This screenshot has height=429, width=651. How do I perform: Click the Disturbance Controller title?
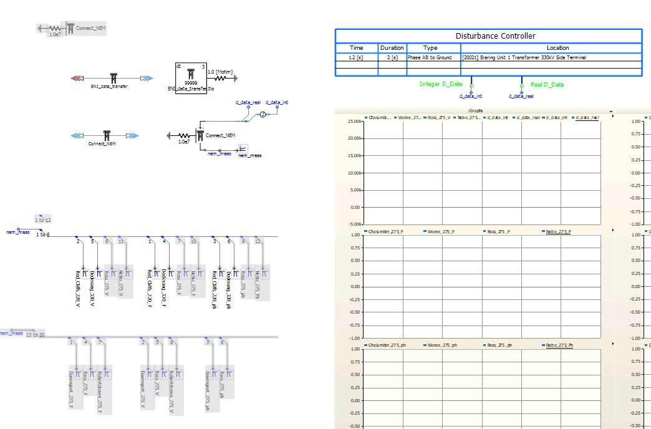tap(495, 36)
